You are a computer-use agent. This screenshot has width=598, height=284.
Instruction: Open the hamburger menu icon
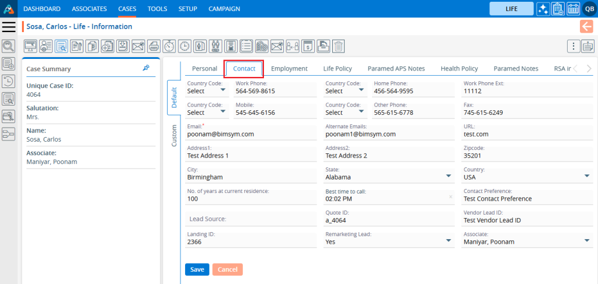click(x=9, y=27)
